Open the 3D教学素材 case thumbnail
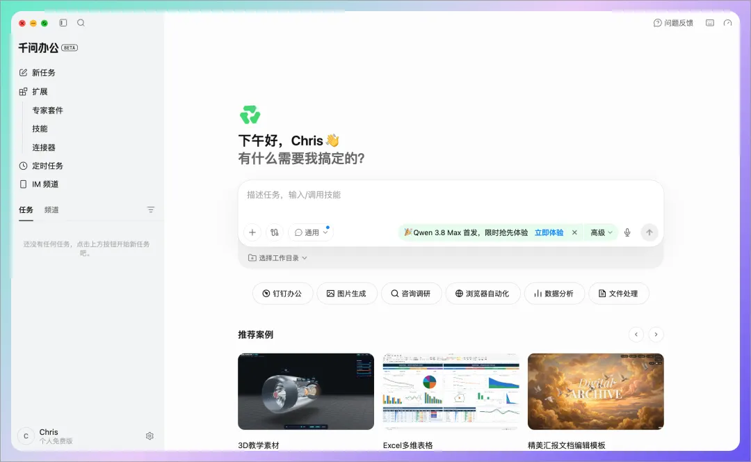The height and width of the screenshot is (462, 751). [306, 392]
